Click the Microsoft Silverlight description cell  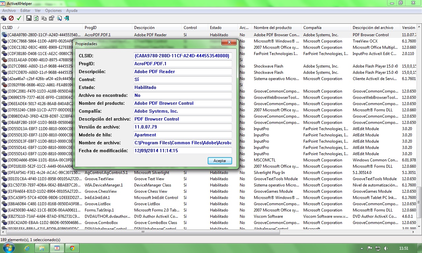(152, 173)
